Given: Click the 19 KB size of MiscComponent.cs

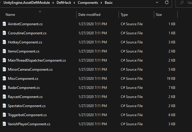Looking at the screenshot, I should tap(171, 79).
